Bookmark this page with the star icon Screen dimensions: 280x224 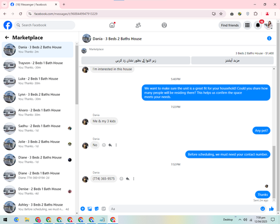click(x=221, y=14)
